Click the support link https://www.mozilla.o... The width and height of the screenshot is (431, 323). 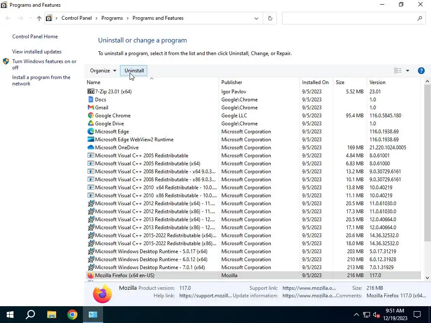pyautogui.click(x=309, y=288)
